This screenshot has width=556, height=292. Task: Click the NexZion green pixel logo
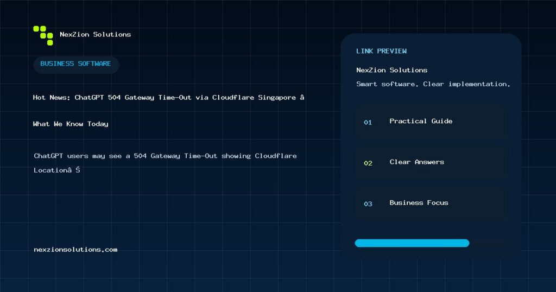43,35
